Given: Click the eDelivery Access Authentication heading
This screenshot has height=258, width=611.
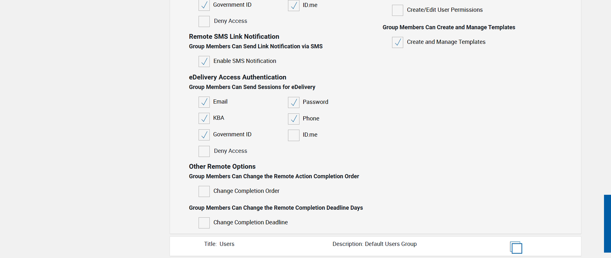Looking at the screenshot, I should [x=237, y=77].
